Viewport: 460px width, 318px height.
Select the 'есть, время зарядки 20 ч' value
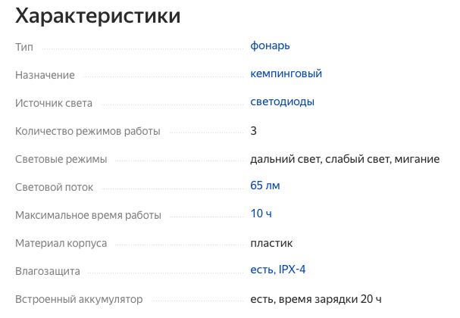(315, 299)
